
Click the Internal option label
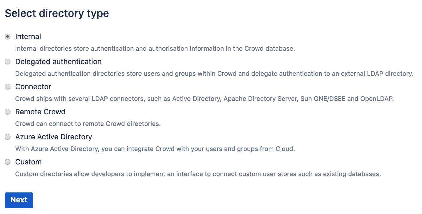[28, 36]
